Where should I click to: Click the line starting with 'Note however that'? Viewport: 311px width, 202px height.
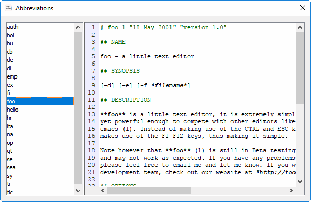pos(198,150)
